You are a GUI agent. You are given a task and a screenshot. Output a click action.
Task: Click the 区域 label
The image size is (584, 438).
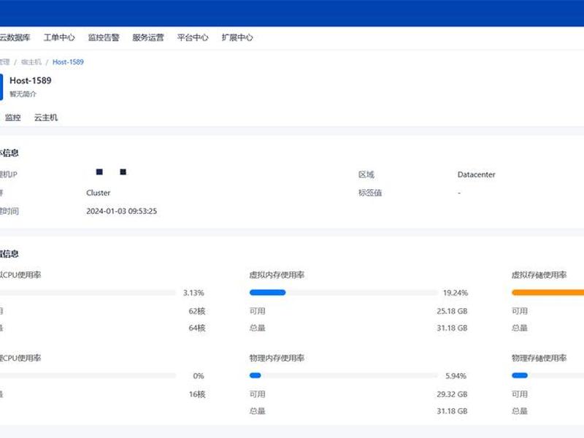[366, 174]
